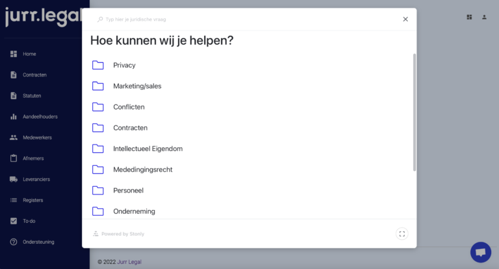Open the Afnemers clipboard icon

pyautogui.click(x=14, y=158)
